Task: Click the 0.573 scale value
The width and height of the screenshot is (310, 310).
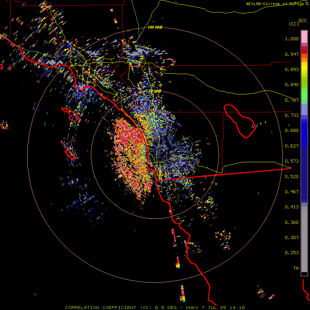Action: 292,161
